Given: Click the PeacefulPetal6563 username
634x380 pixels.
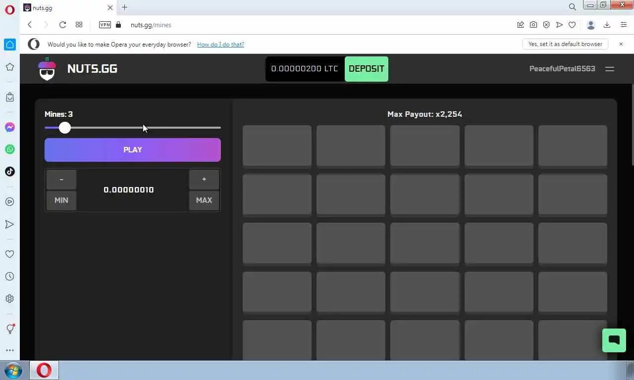Looking at the screenshot, I should (562, 69).
